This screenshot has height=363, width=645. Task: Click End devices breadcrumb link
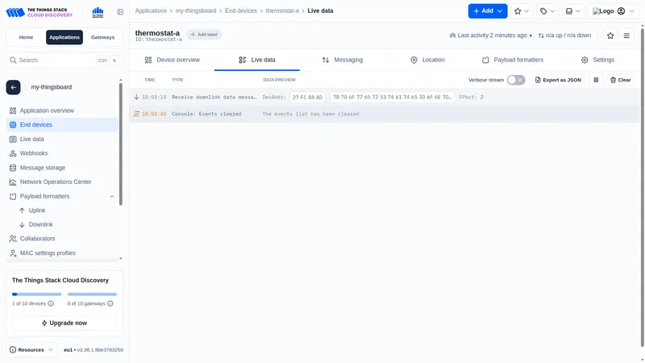coord(241,10)
